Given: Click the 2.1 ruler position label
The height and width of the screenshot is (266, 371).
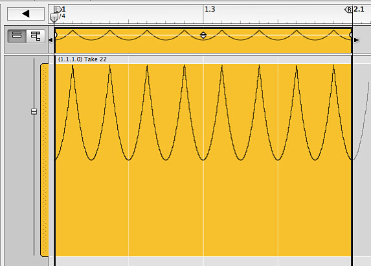Looking at the screenshot, I should 359,9.
